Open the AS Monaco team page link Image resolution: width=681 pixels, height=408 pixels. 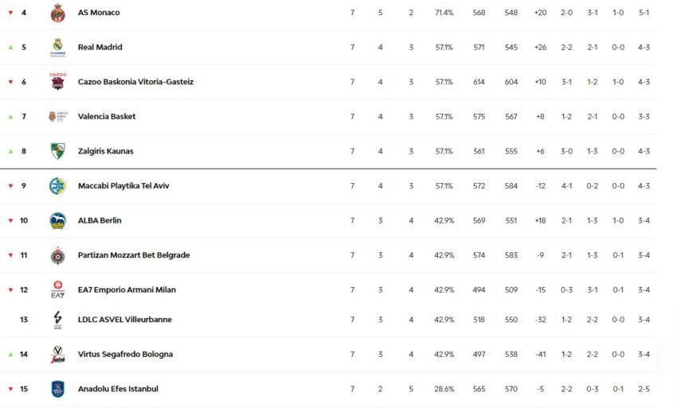99,13
